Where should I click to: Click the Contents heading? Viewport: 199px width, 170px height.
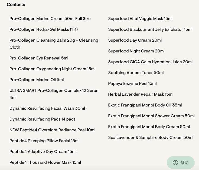click(x=16, y=5)
